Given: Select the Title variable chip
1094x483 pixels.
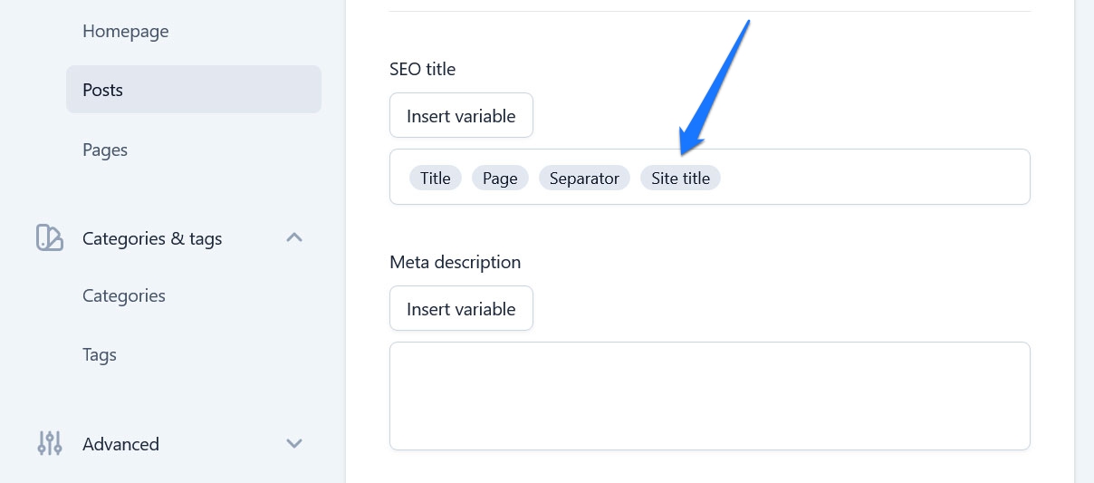Looking at the screenshot, I should click(436, 179).
